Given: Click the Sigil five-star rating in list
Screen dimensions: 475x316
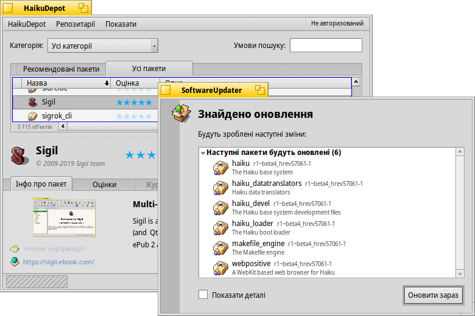Looking at the screenshot, I should [134, 103].
